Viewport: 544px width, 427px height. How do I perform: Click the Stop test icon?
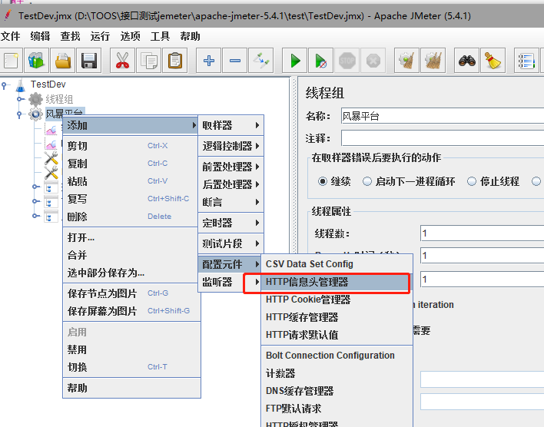(347, 61)
